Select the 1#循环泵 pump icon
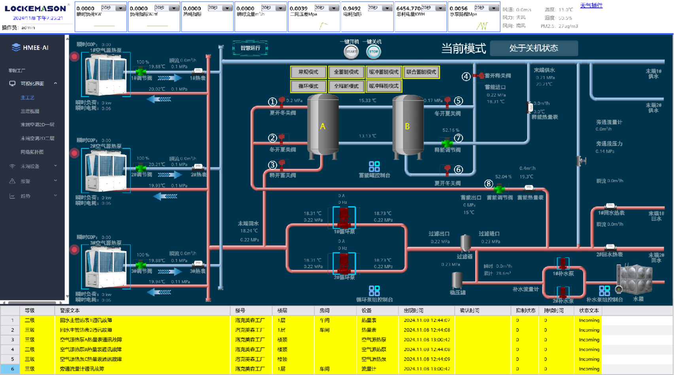The image size is (674, 375). click(344, 217)
